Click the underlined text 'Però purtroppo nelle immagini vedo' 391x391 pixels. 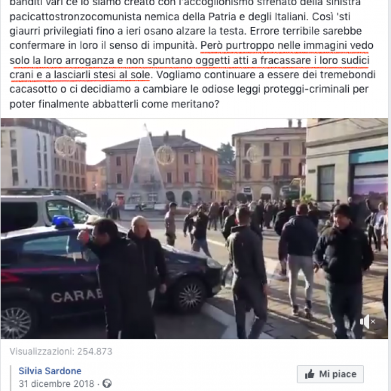[287, 46]
